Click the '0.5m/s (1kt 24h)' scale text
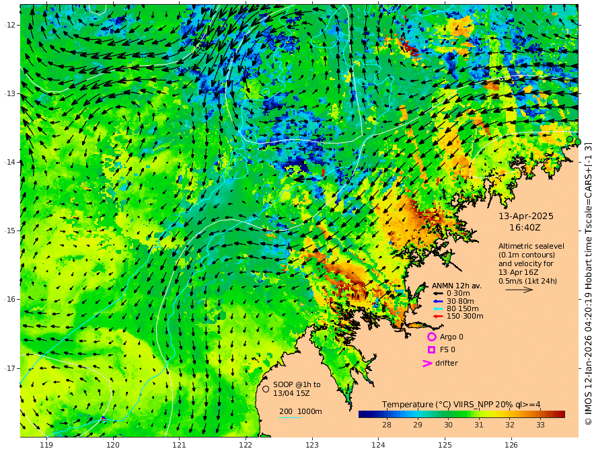This screenshot has height=457, width=592. [x=527, y=282]
